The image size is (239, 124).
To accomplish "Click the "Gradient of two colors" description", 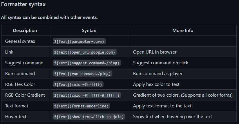I will [x=183, y=95].
